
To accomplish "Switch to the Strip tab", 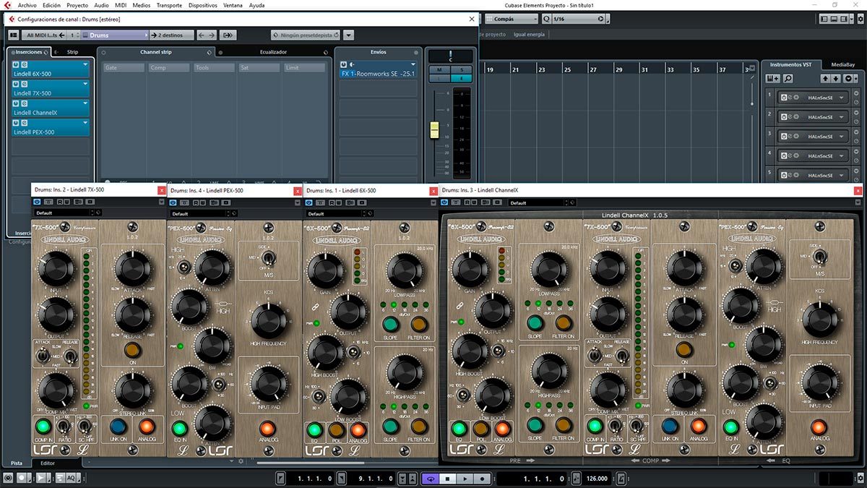I will [x=72, y=52].
